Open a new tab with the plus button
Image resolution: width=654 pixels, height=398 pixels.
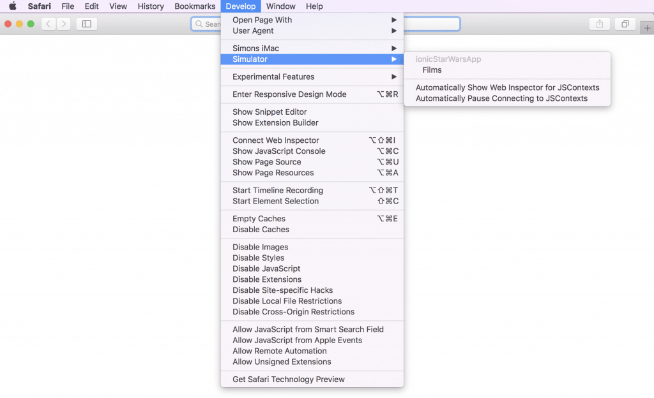647,28
